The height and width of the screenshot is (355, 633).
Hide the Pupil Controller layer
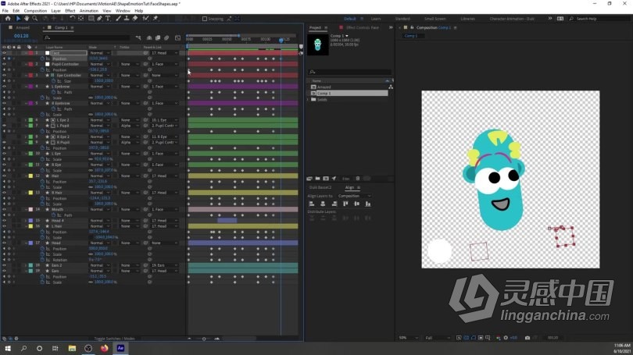4,64
